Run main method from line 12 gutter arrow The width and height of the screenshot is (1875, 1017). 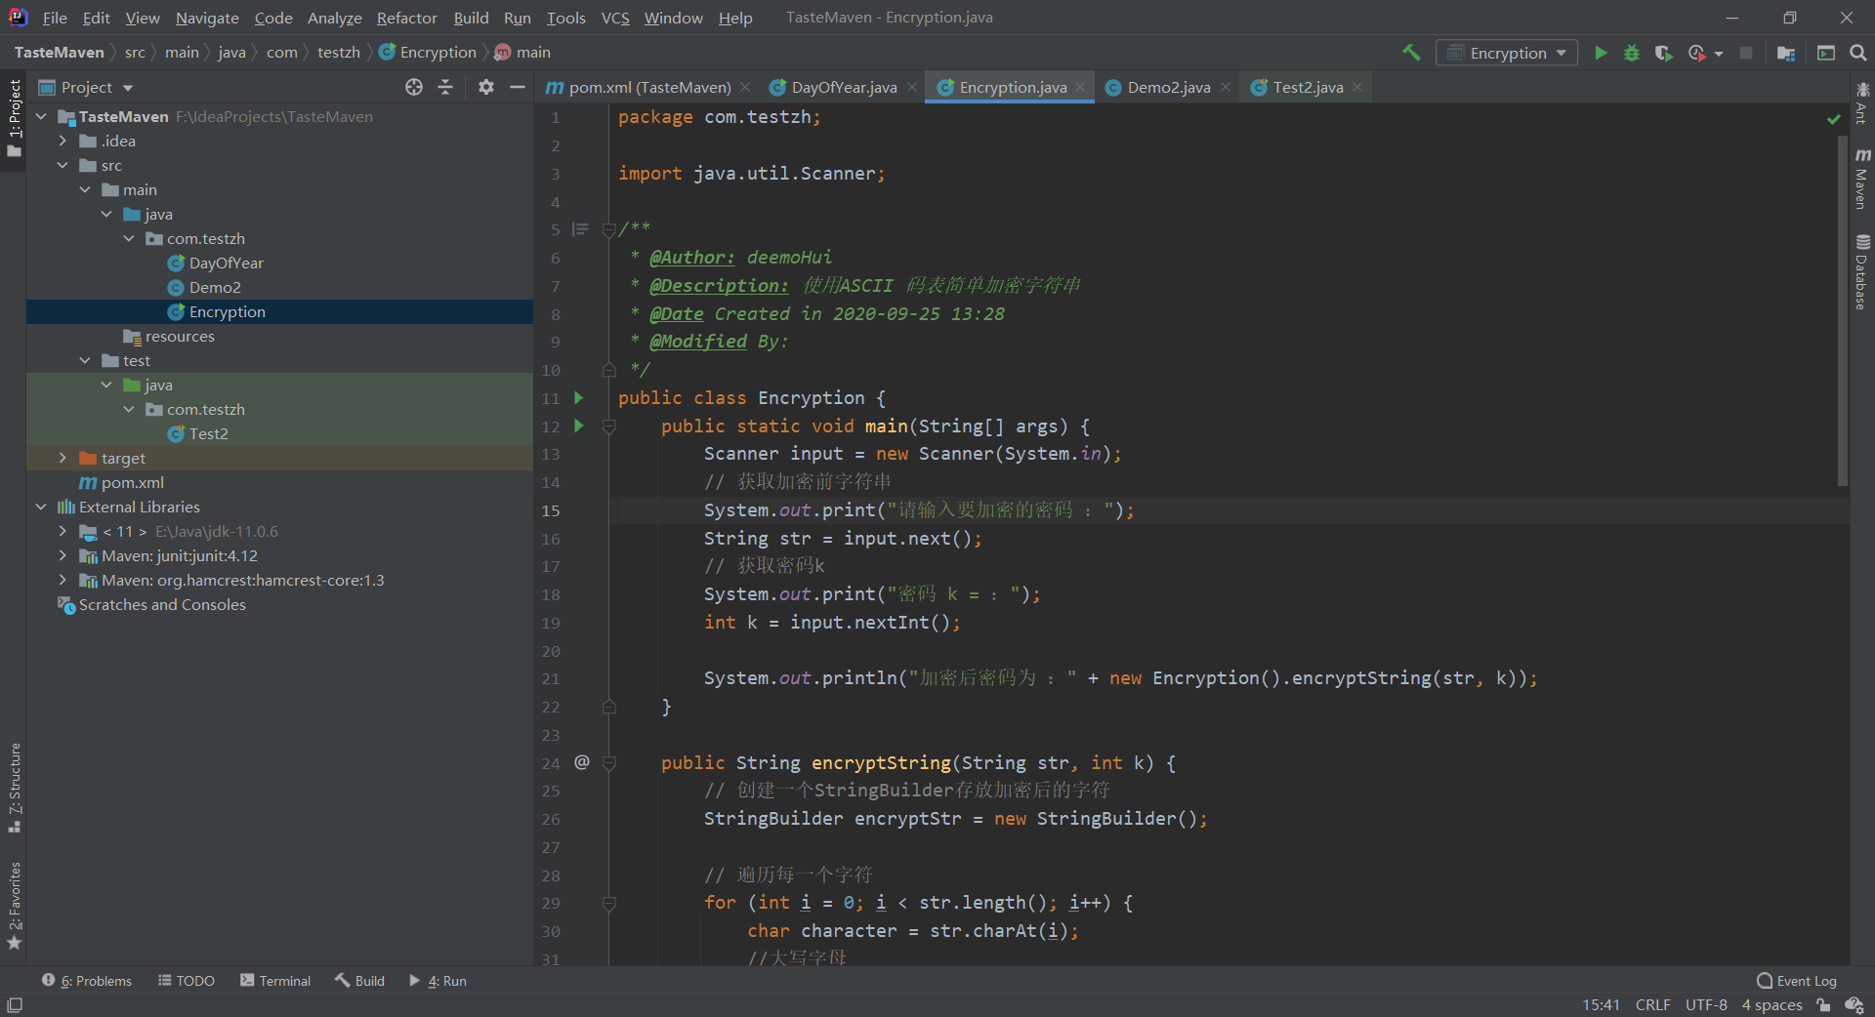[579, 426]
